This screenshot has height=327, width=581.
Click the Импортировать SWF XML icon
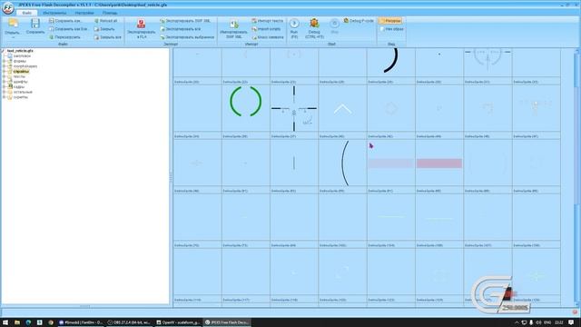coord(234,25)
